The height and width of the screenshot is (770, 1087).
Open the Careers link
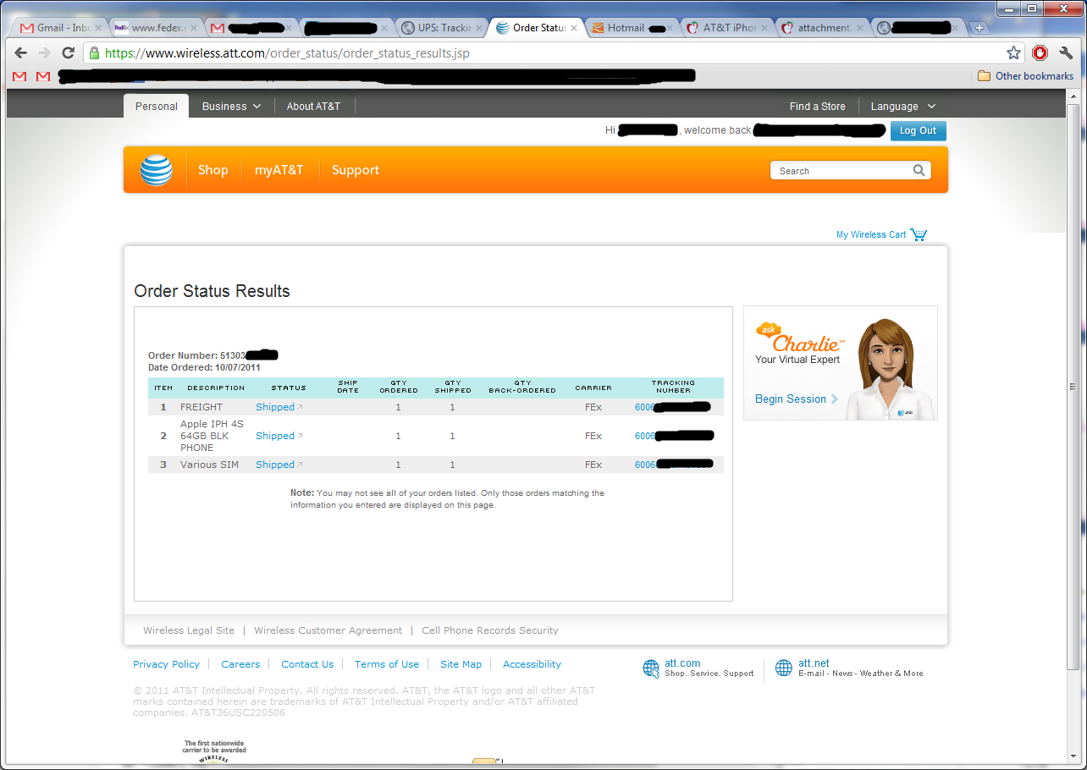click(240, 664)
